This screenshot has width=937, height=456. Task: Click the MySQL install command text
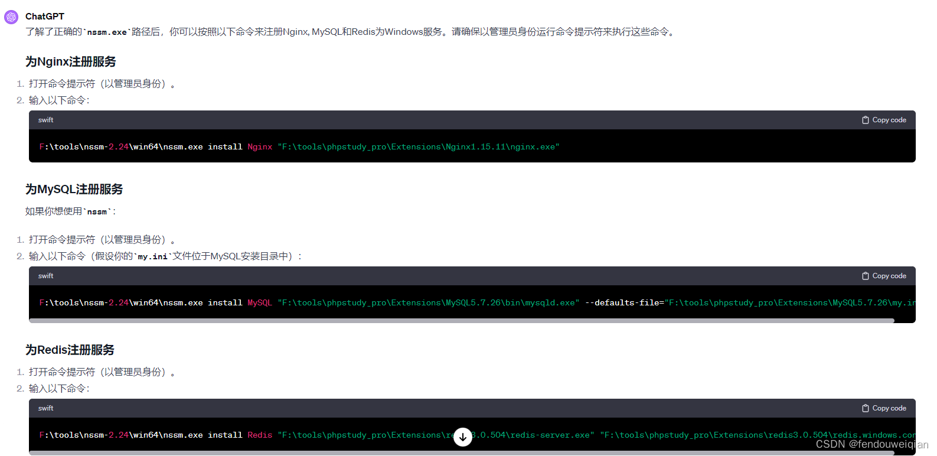[477, 302]
